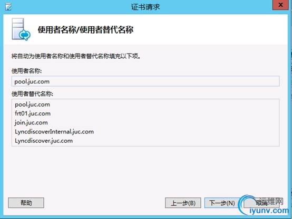Open help via the 帮助 button

[x=26, y=203]
